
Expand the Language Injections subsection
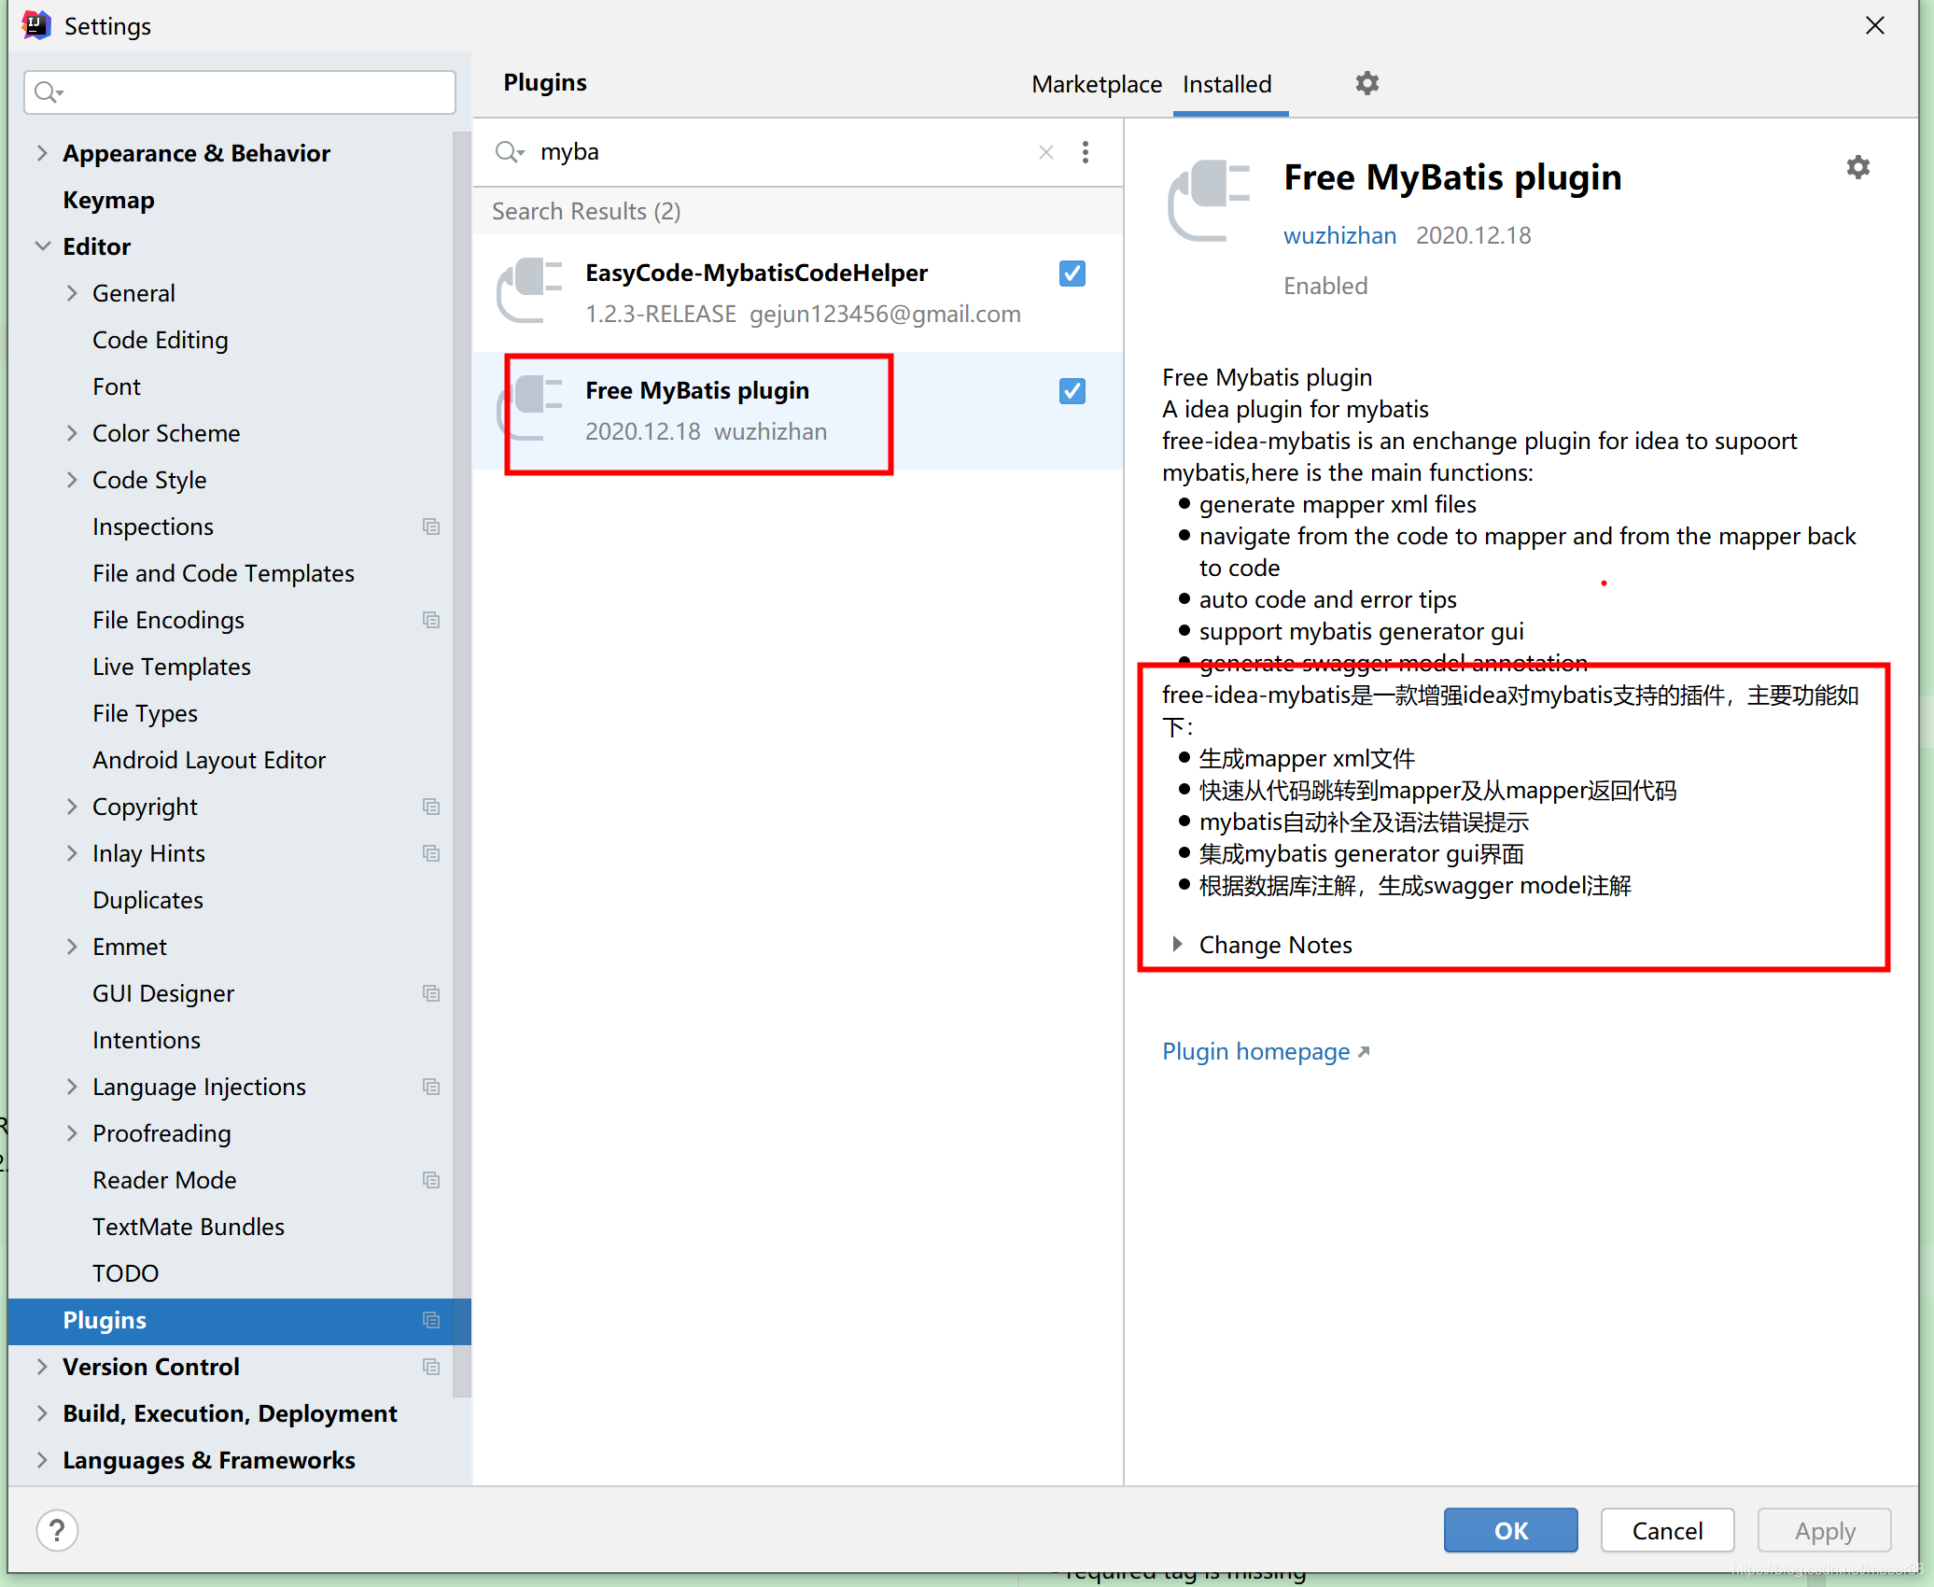coord(72,1087)
